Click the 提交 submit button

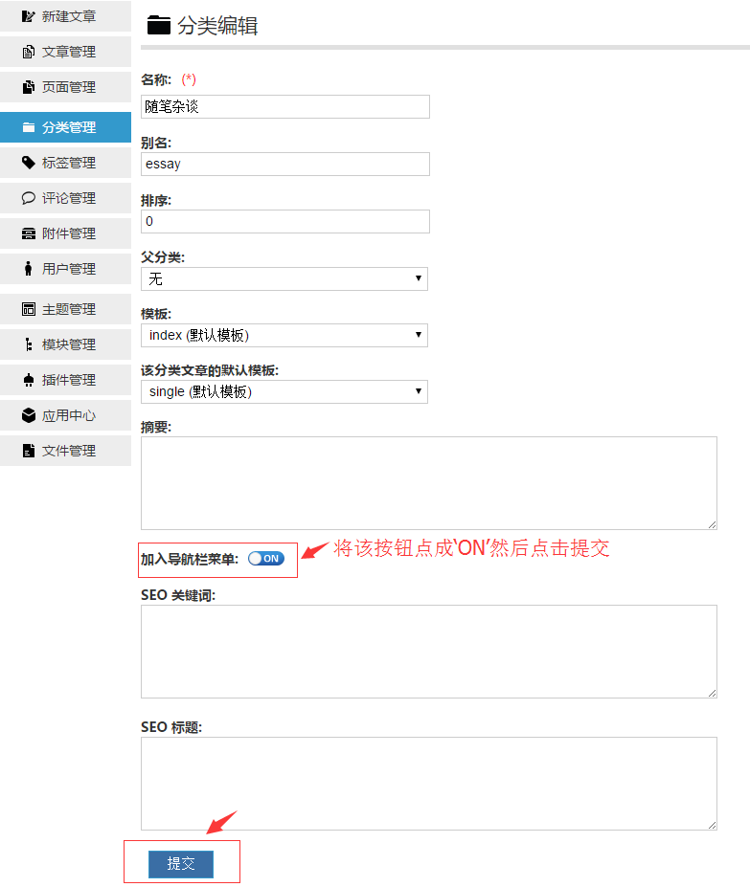[181, 862]
